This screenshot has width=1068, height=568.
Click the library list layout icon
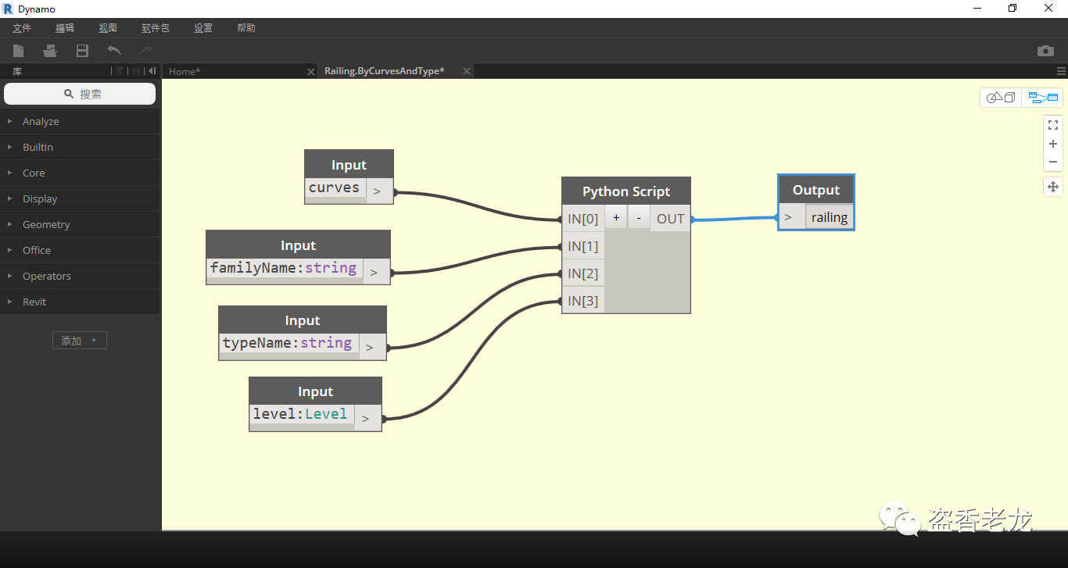pyautogui.click(x=136, y=71)
